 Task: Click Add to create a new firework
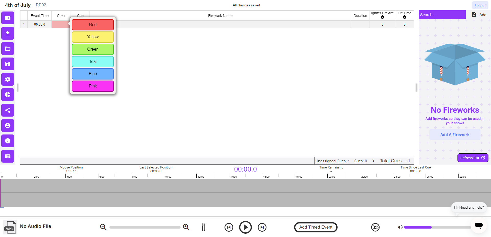[x=479, y=15]
